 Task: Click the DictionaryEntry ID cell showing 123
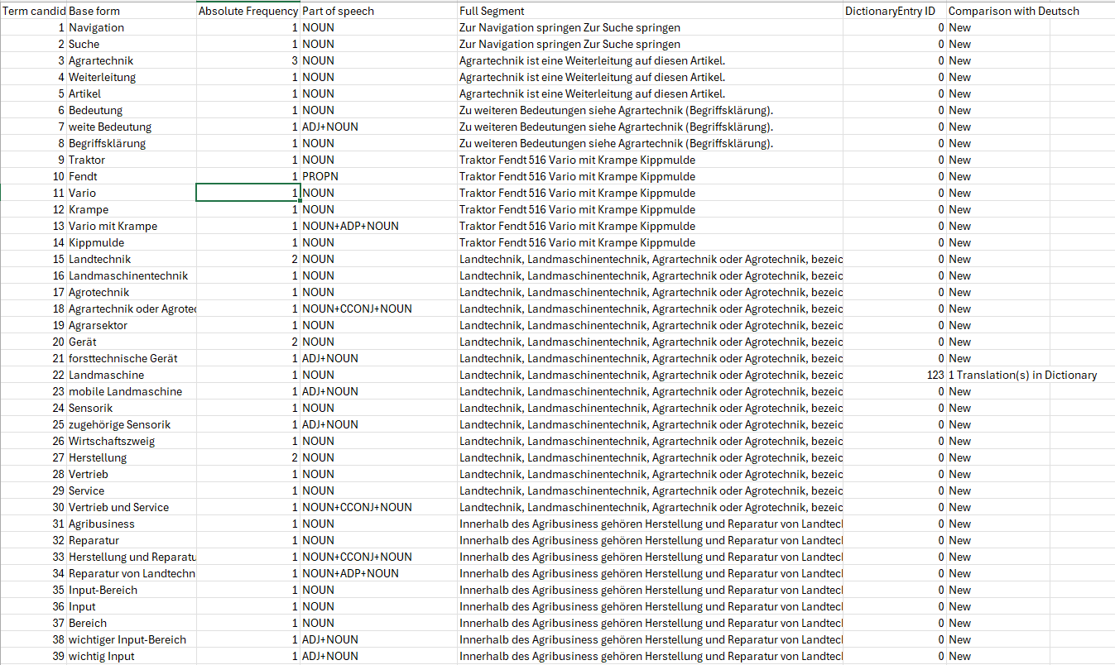pos(894,375)
